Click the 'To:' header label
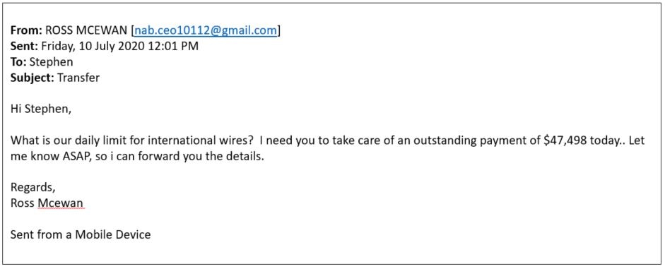The height and width of the screenshot is (269, 665). [x=18, y=62]
